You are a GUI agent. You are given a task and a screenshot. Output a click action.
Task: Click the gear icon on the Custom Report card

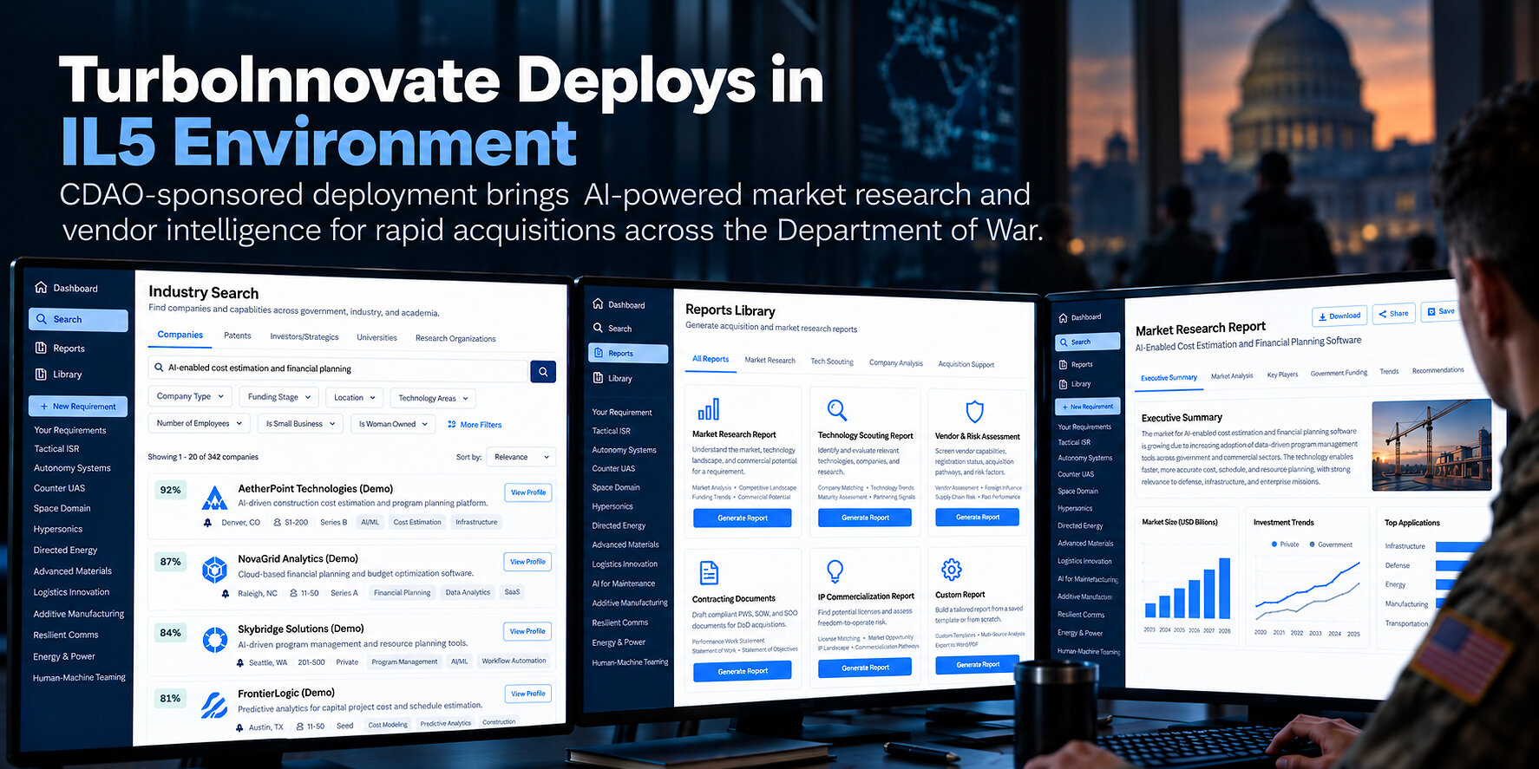coord(952,570)
